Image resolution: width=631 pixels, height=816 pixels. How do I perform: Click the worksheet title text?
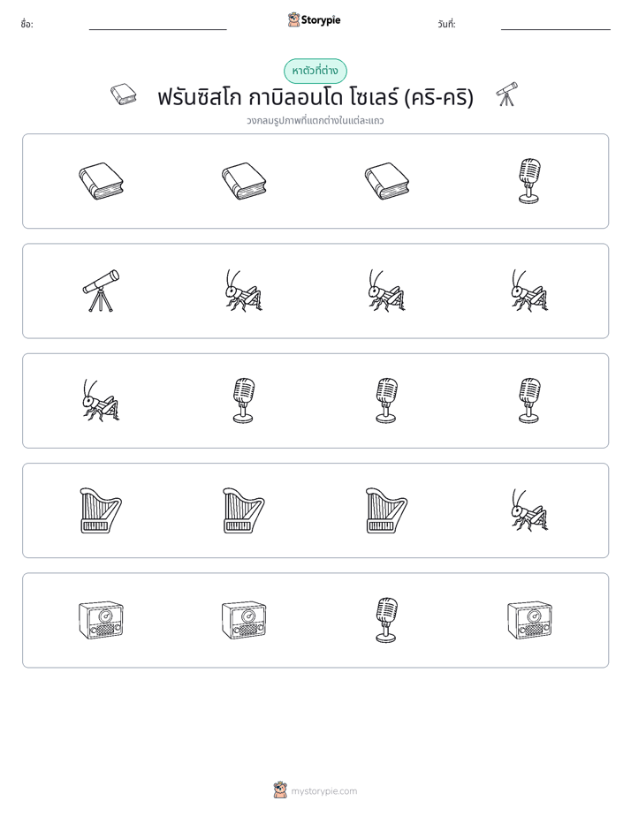pos(315,97)
